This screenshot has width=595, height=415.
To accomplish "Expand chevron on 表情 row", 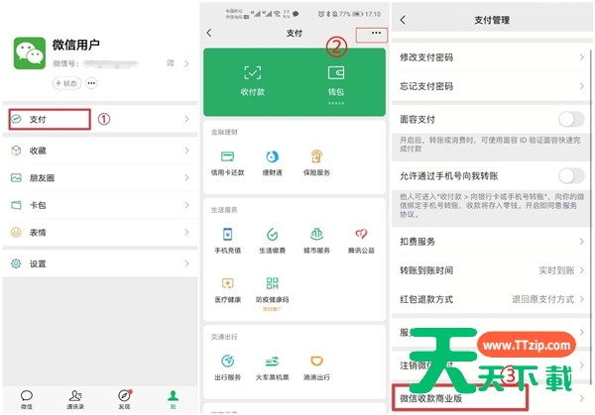I will (186, 233).
